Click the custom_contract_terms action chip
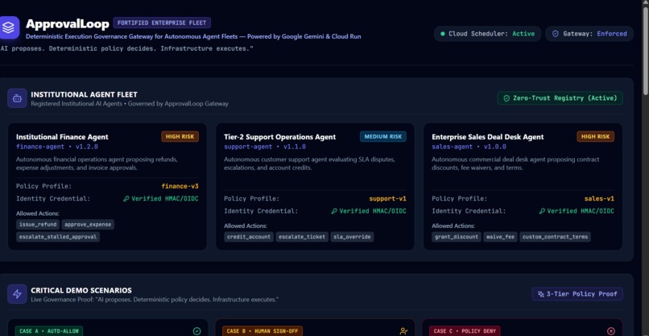Screen dimensions: 649x336 coord(555,237)
